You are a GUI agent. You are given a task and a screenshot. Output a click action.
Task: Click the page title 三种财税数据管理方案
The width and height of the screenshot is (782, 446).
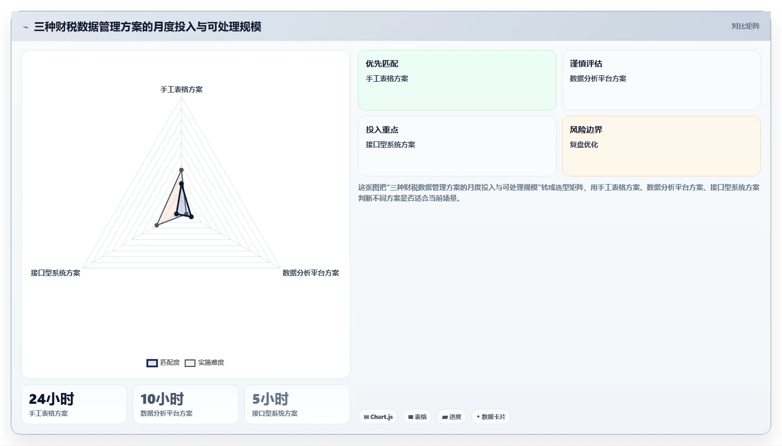[x=147, y=27]
